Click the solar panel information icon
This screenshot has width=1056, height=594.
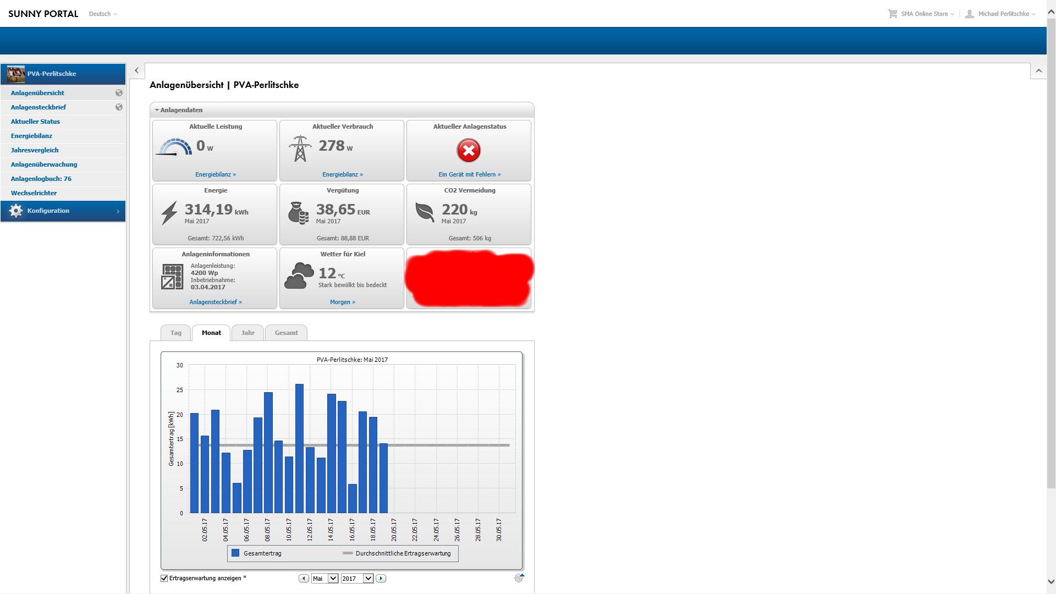point(172,277)
